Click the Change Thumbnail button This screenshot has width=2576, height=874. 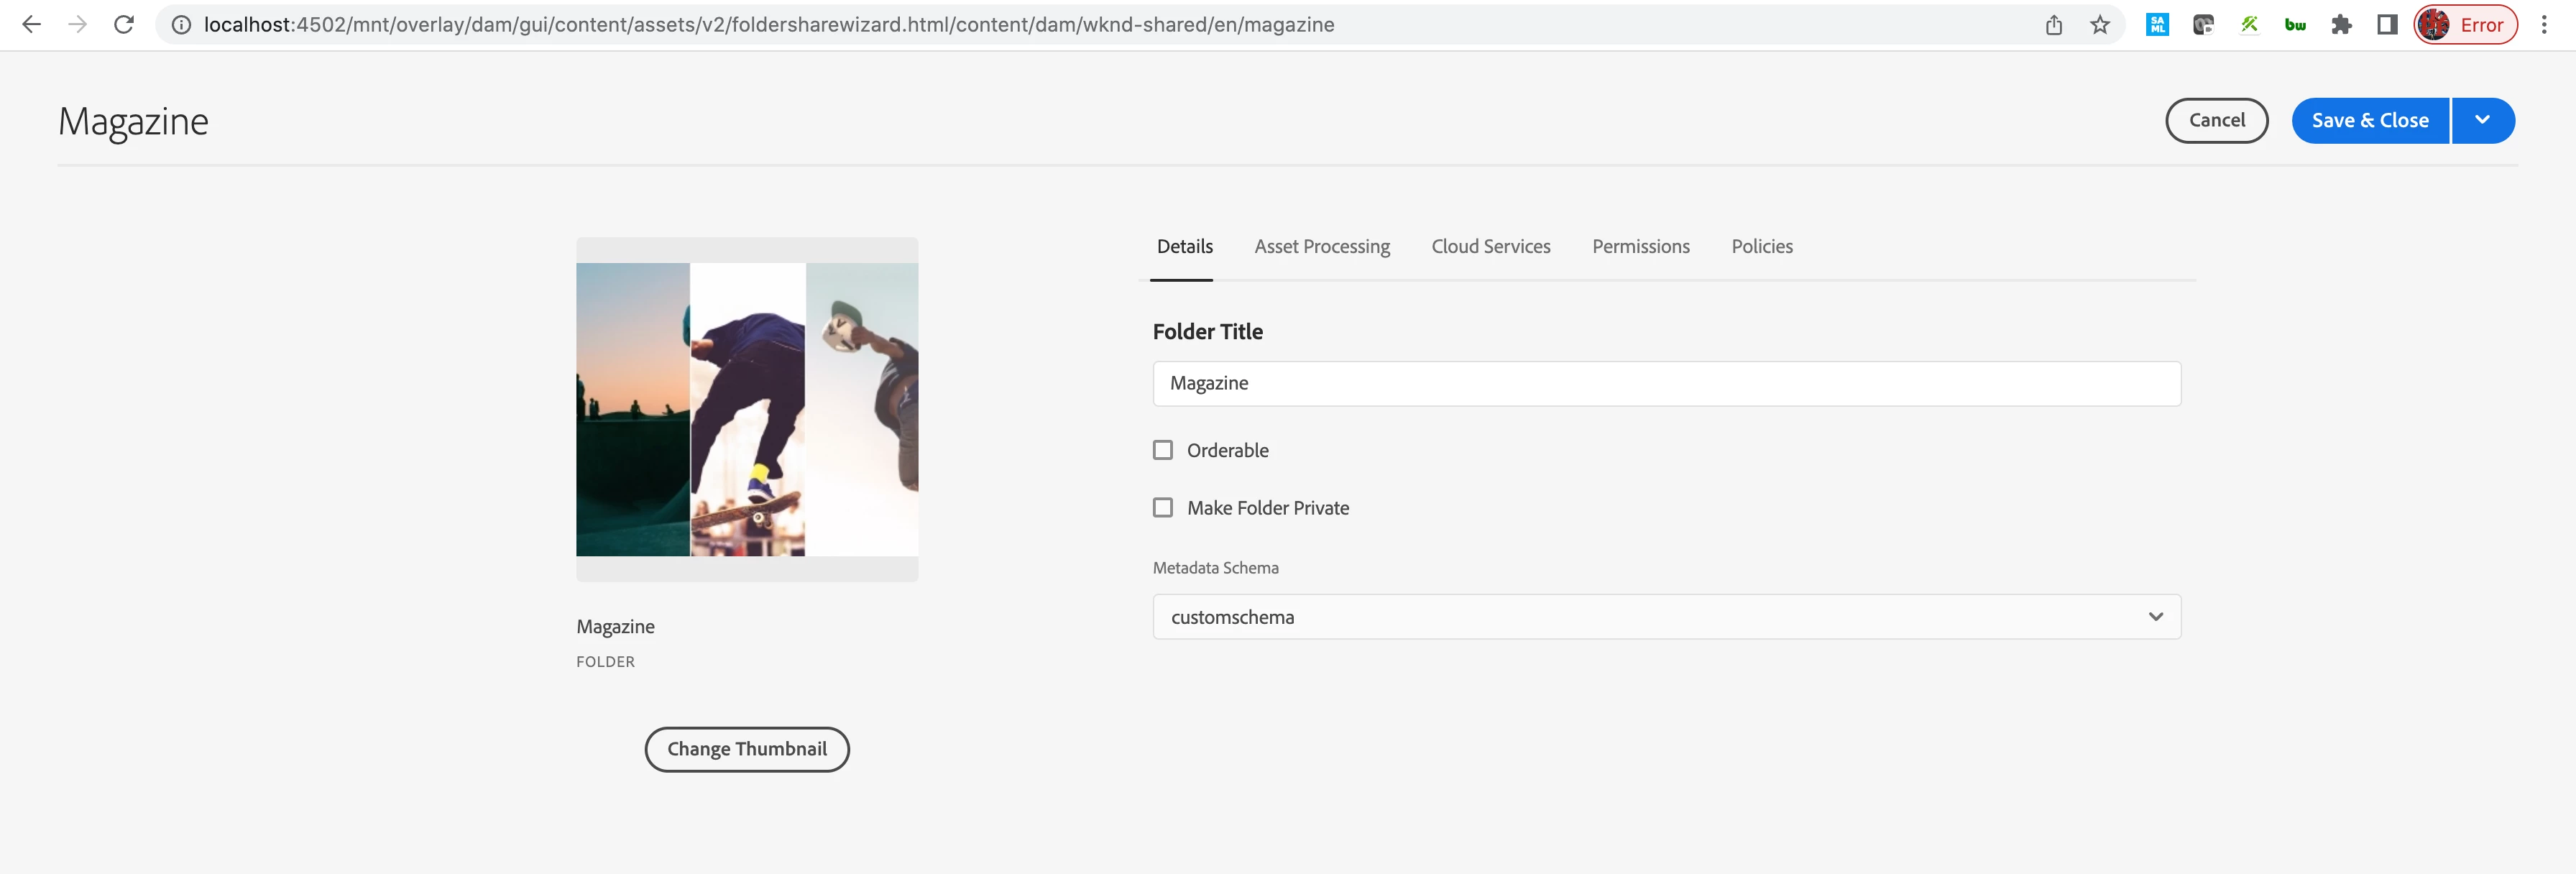746,749
